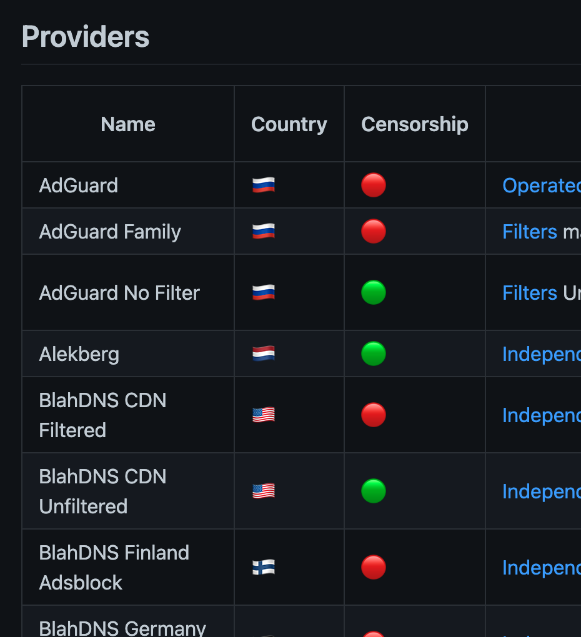Click the Russian flag beside AdGuard Family

click(262, 231)
